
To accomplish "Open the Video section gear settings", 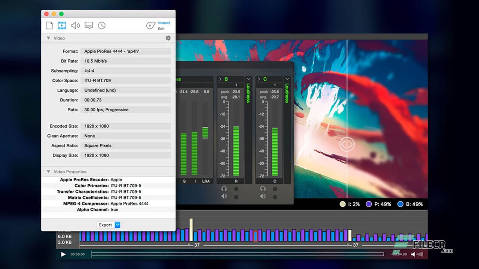I will [x=168, y=38].
